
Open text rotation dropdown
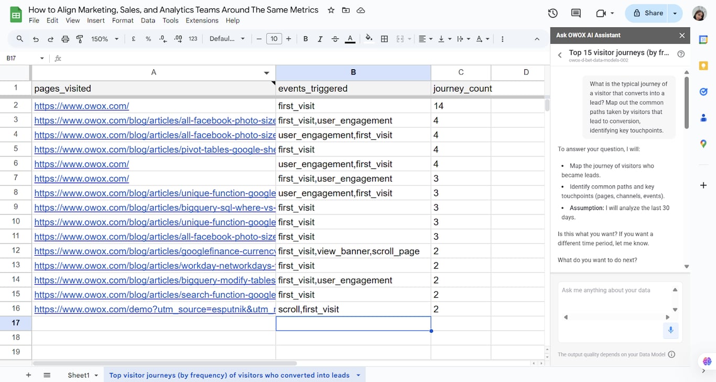coord(482,39)
